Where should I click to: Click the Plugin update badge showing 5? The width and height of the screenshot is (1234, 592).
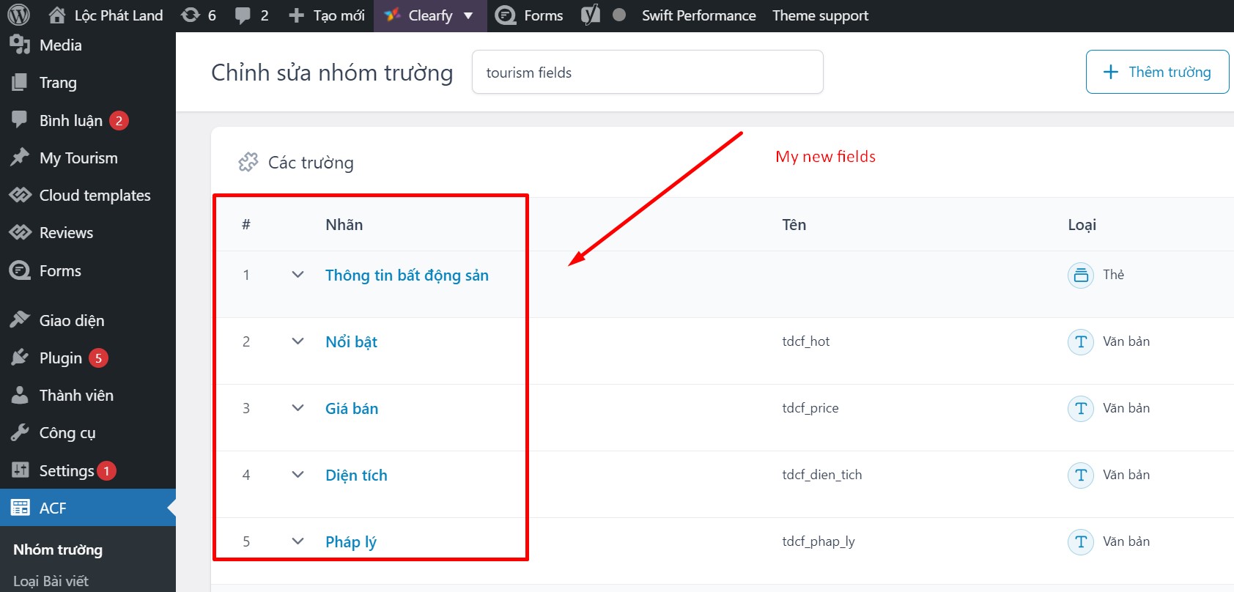pyautogui.click(x=98, y=358)
